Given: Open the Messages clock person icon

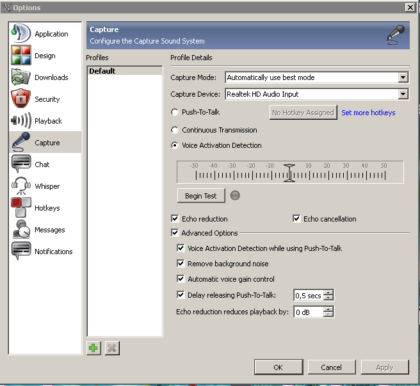Looking at the screenshot, I should point(21,229).
